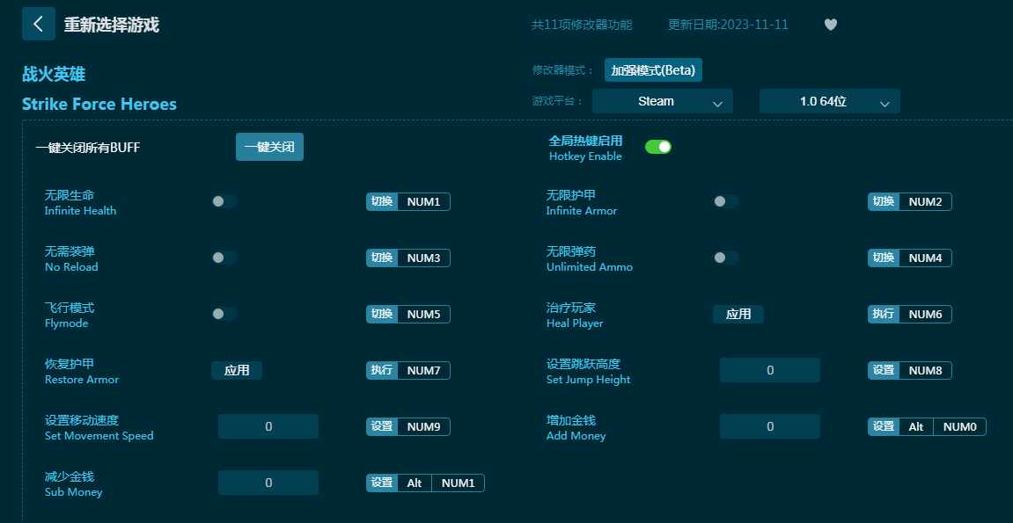Click NUM5 hotkey for Flymode
The image size is (1013, 523).
pos(424,314)
